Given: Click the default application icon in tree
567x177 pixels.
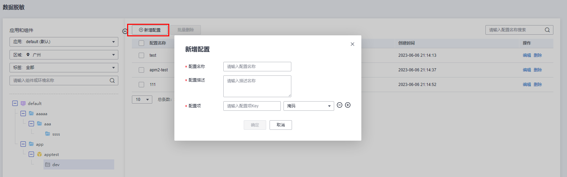Looking at the screenshot, I should (23, 103).
